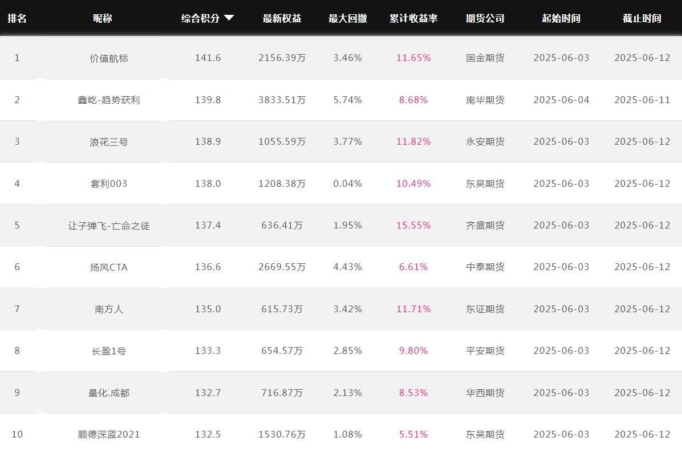Image resolution: width=682 pixels, height=453 pixels.
Task: Open the 量化.成都 trader profile
Action: pos(109,393)
